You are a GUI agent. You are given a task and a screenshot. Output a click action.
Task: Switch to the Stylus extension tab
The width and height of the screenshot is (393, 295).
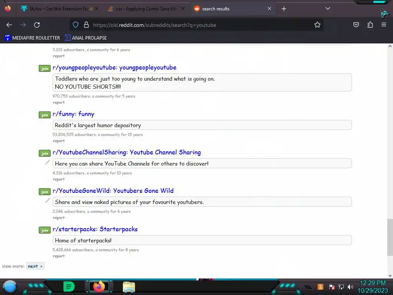(59, 9)
